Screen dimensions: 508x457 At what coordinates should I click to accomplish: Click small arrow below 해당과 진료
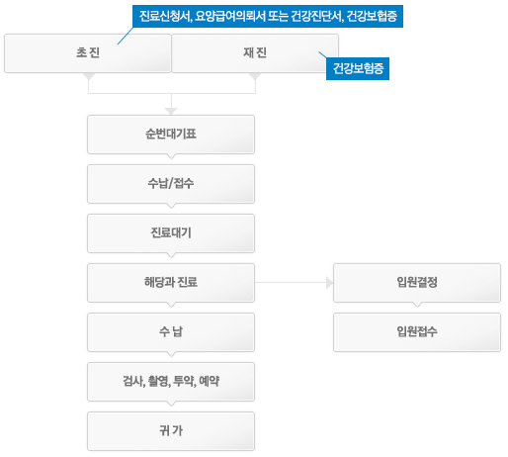pyautogui.click(x=171, y=305)
